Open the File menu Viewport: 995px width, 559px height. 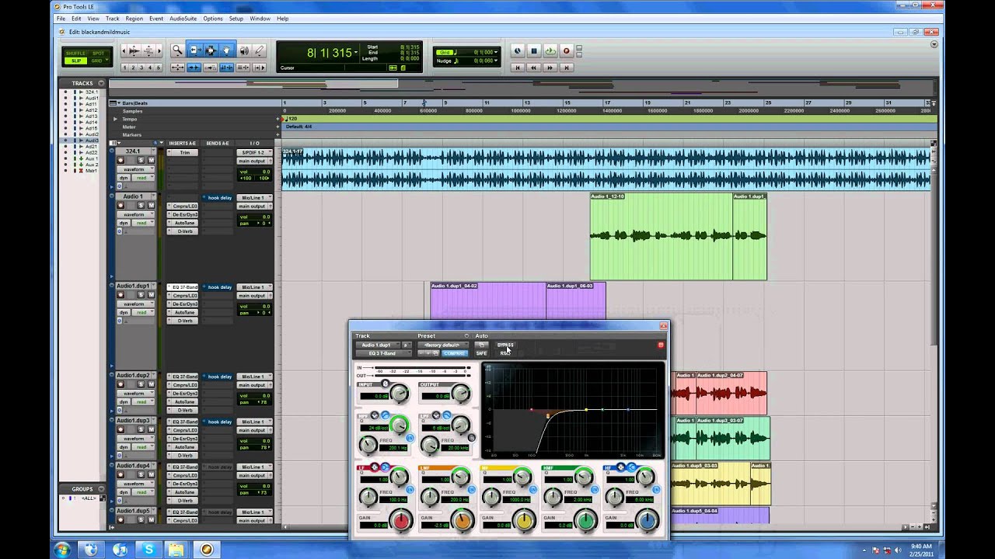pyautogui.click(x=61, y=18)
